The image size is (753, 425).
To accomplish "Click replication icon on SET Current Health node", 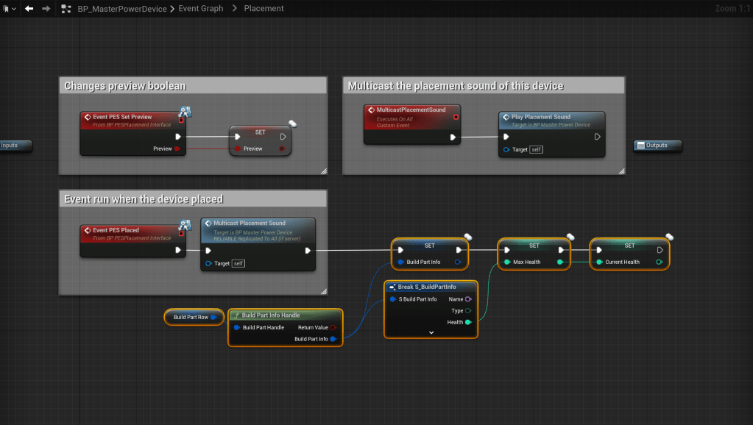I will point(669,237).
